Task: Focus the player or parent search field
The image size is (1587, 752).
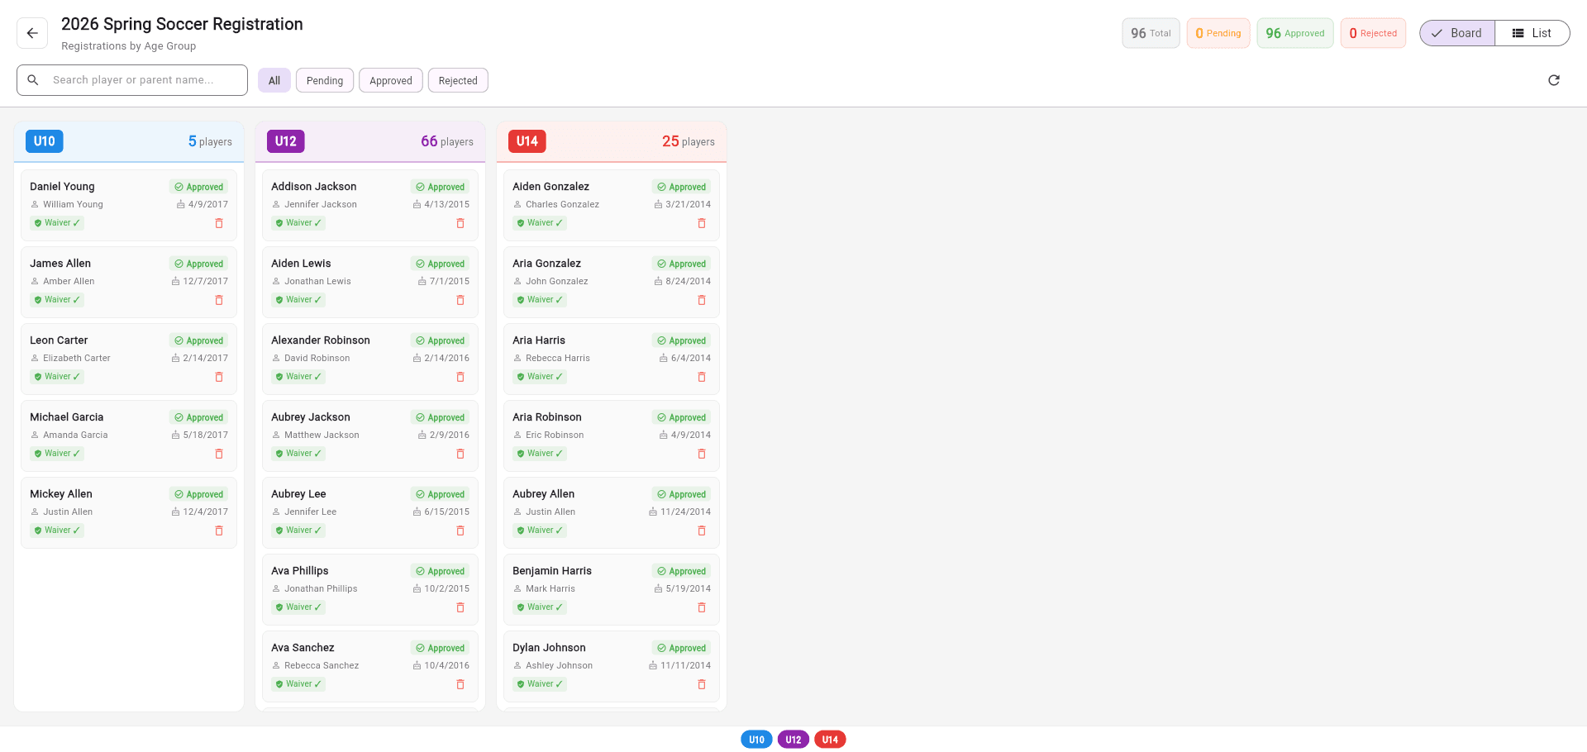Action: 132,80
